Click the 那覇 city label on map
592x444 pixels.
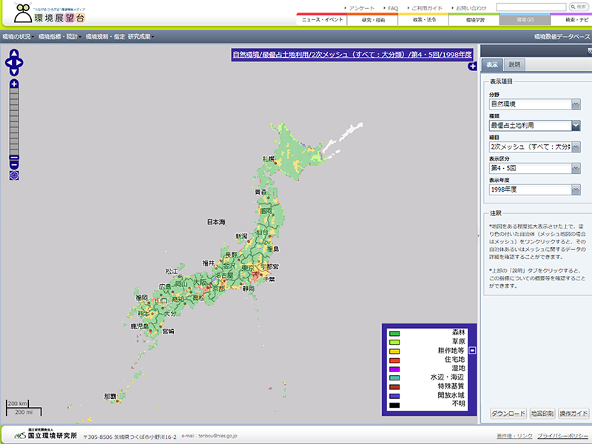(x=110, y=397)
